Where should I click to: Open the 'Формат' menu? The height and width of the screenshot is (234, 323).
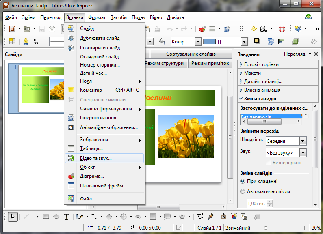pos(97,17)
